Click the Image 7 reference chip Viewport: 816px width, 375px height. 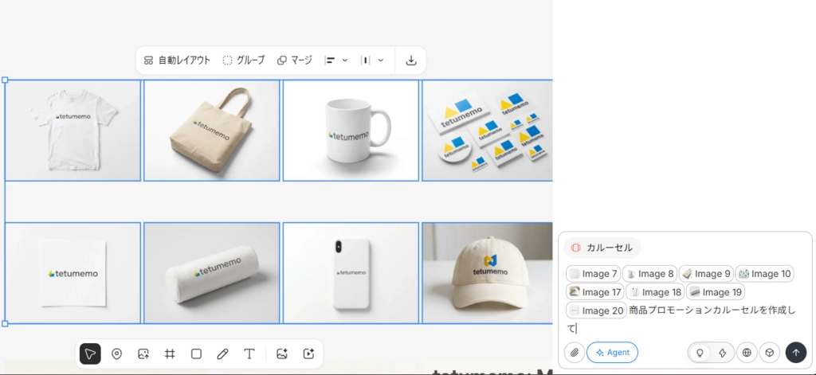click(x=593, y=274)
